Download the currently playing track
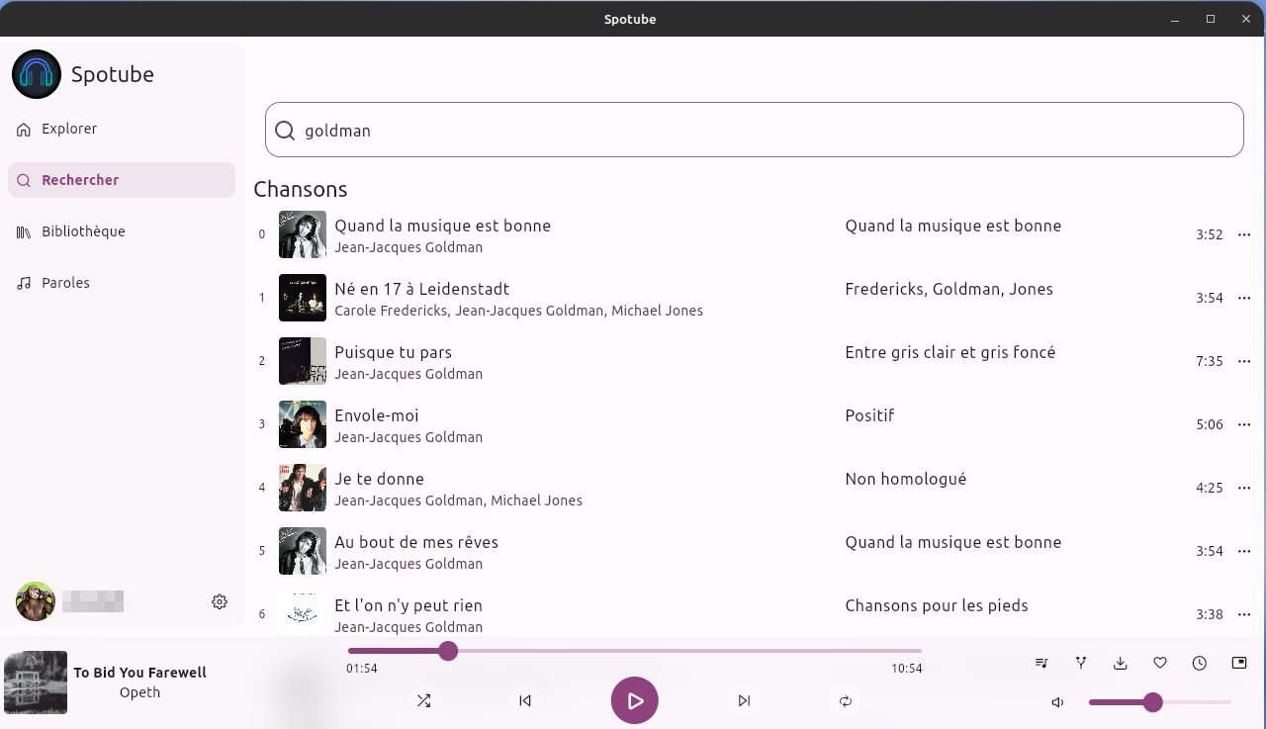Screen dimensions: 1266x729 click(x=1121, y=663)
